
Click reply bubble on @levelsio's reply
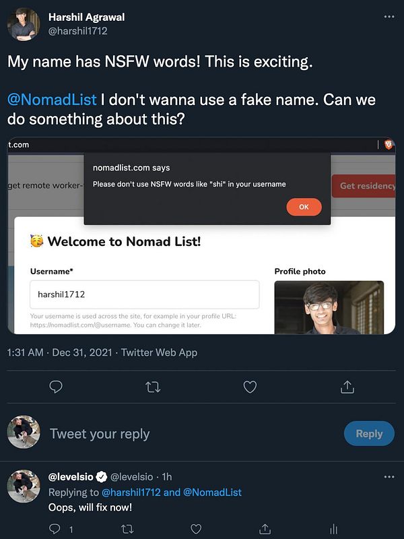tap(57, 529)
